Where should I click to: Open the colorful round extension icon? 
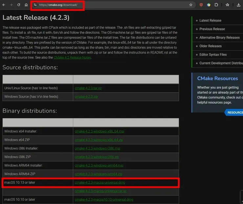coord(209,5)
